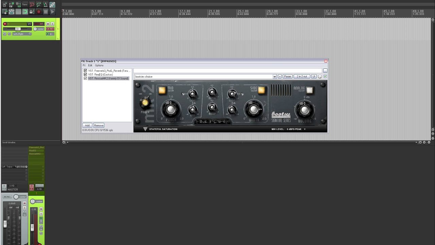Toggle track 1 phase invert icon

click(10, 34)
